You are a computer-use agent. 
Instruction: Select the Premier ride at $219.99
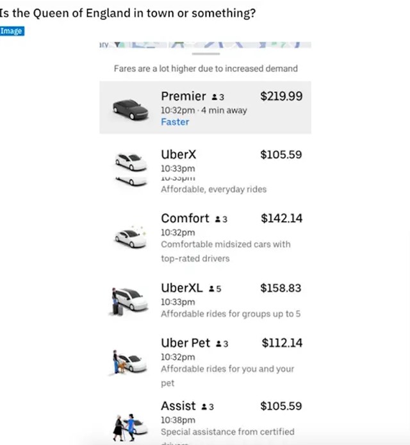click(205, 107)
